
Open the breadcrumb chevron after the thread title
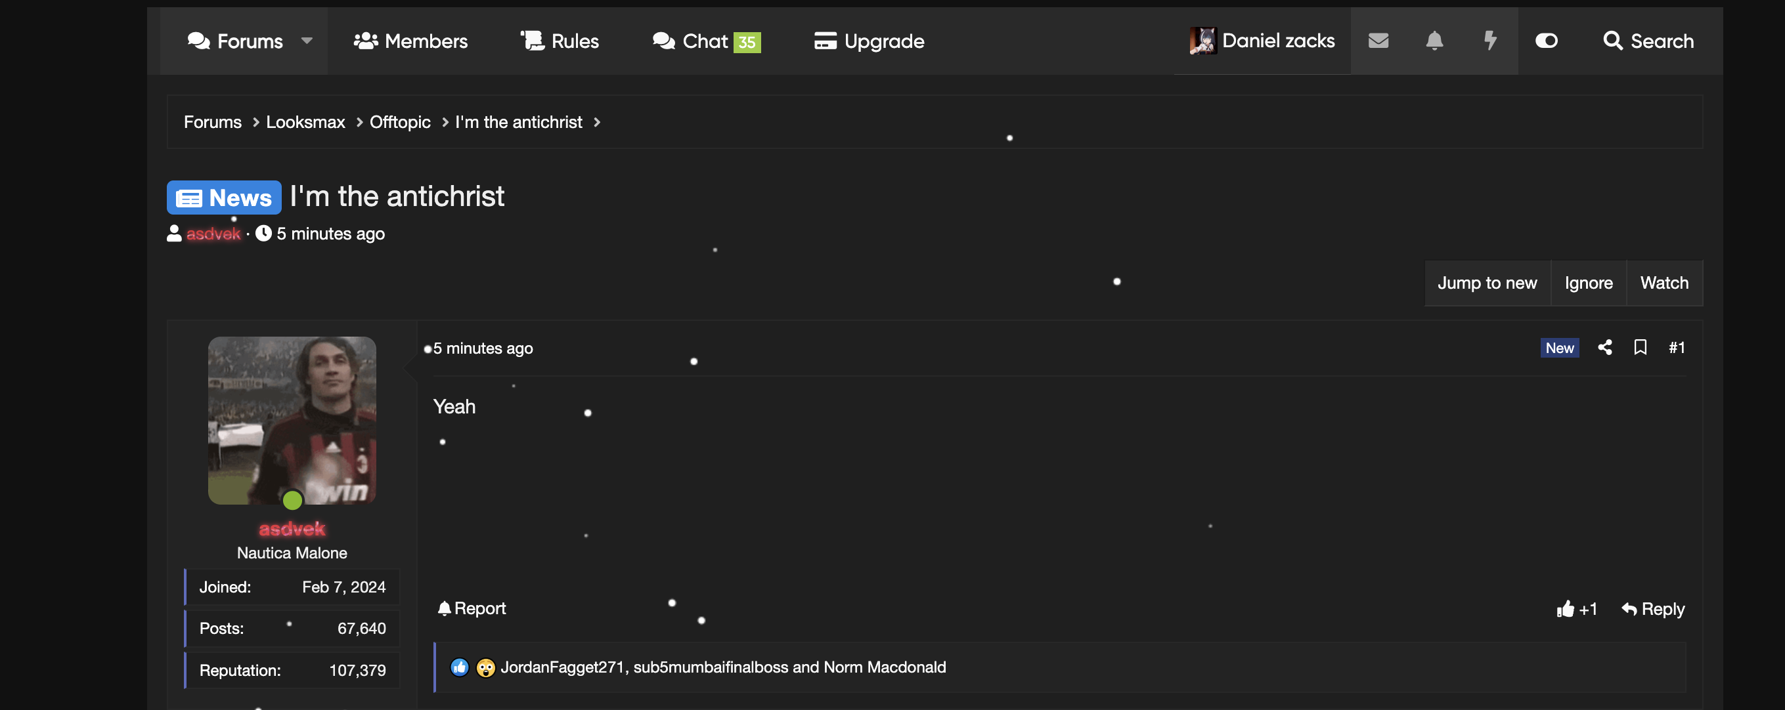tap(596, 122)
